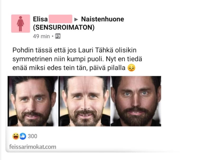
Task: Click the dot separator after 49 min
Action: point(53,36)
